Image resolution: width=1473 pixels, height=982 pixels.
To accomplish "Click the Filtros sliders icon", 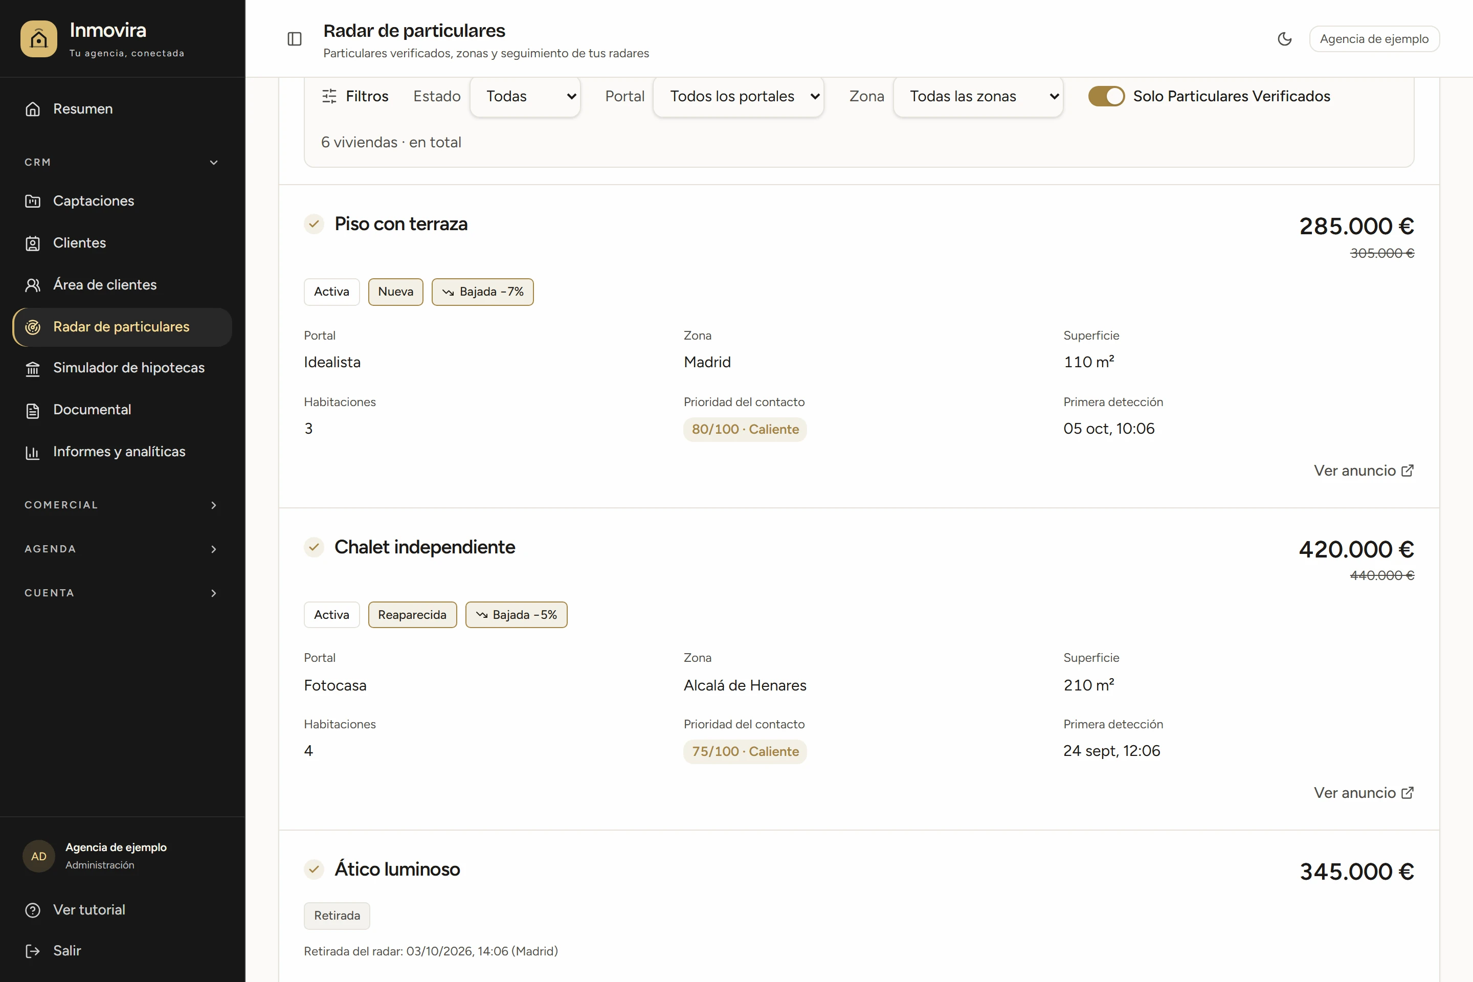I will [x=329, y=96].
